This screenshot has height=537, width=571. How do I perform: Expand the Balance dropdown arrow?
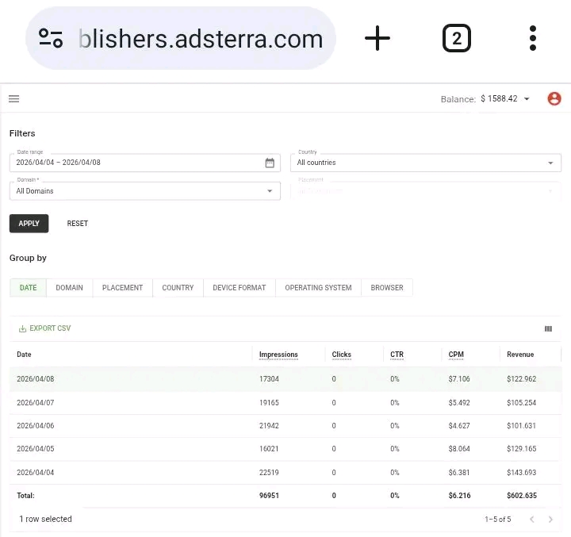coord(527,99)
